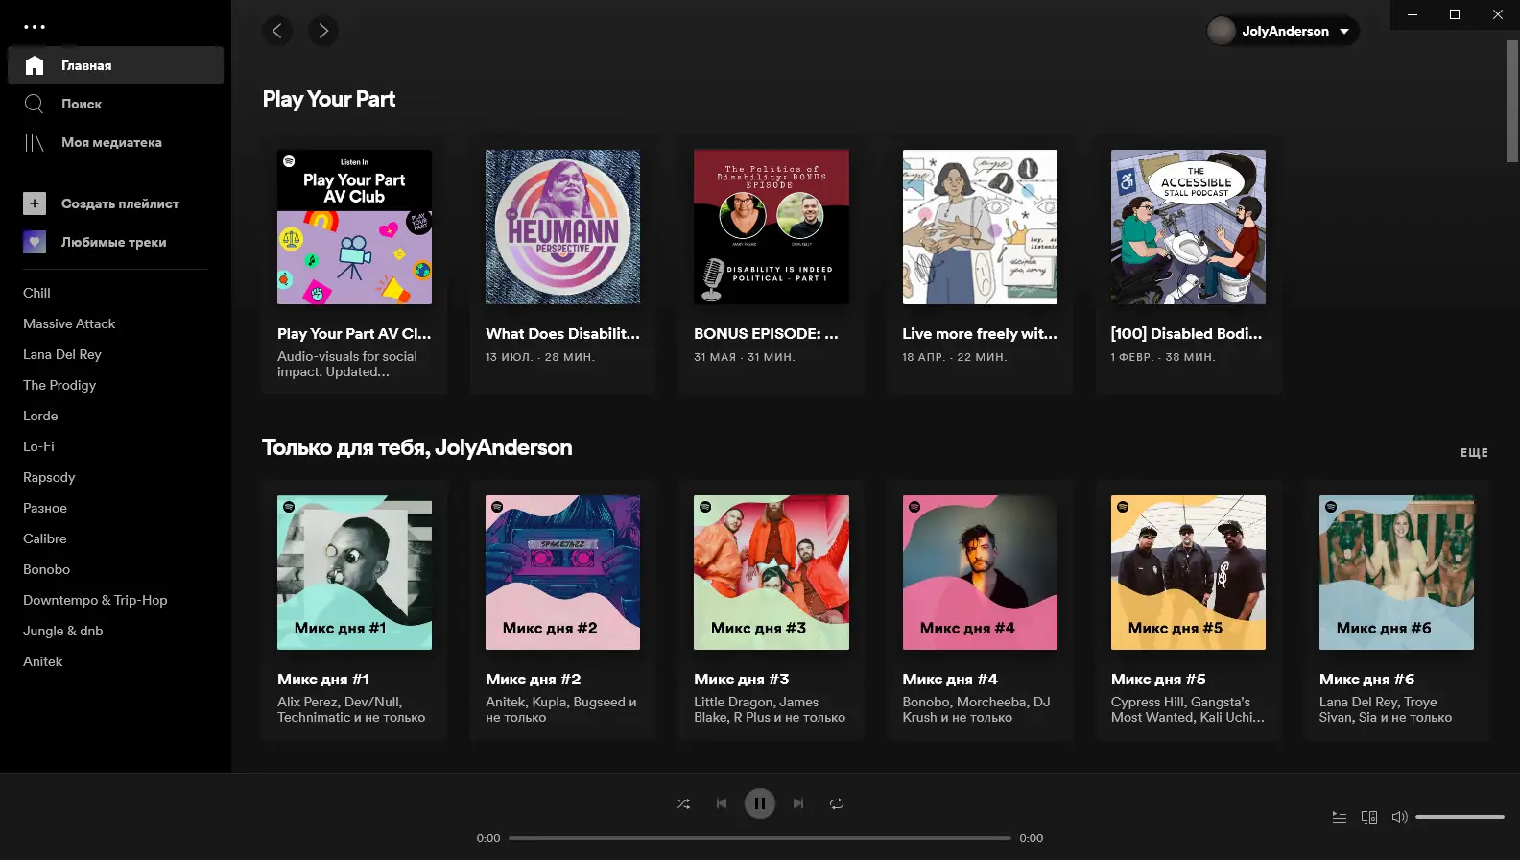This screenshot has width=1520, height=860.
Task: Open the Chill playlist
Action: click(36, 293)
